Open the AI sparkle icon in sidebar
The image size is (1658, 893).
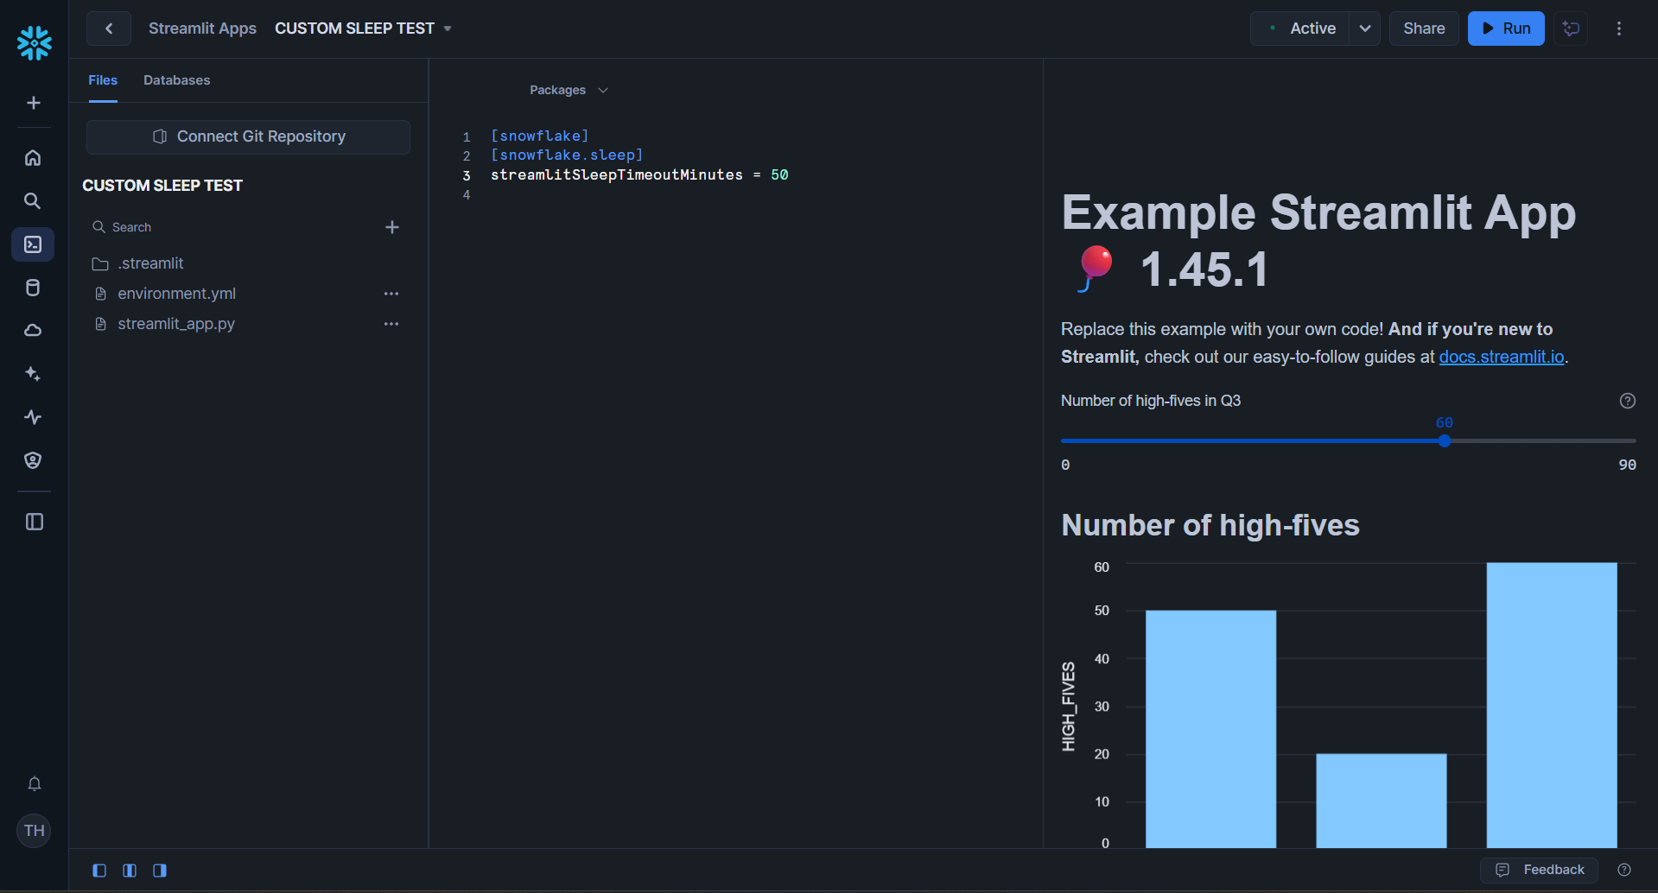click(33, 374)
